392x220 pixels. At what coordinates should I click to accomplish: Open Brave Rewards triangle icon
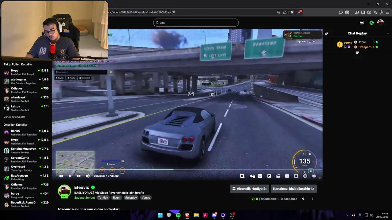click(x=299, y=12)
